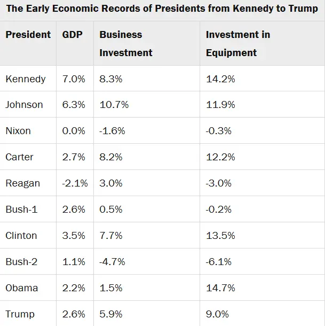Click Bush-2's -4.7% business investment cell
The image size is (325, 326).
coord(113,262)
